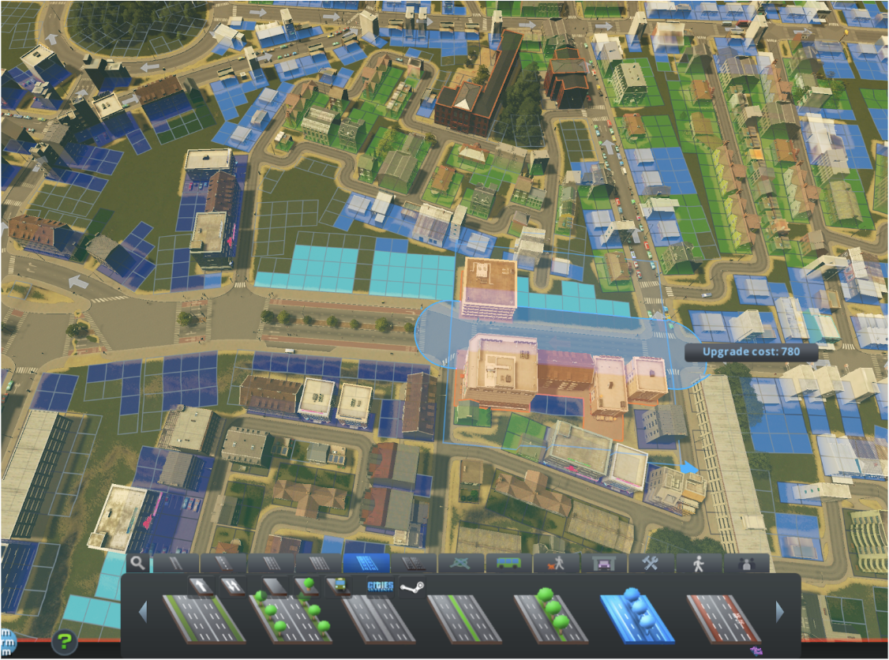Select the gray road with tree-lined median
889x660 pixels.
coord(552,617)
